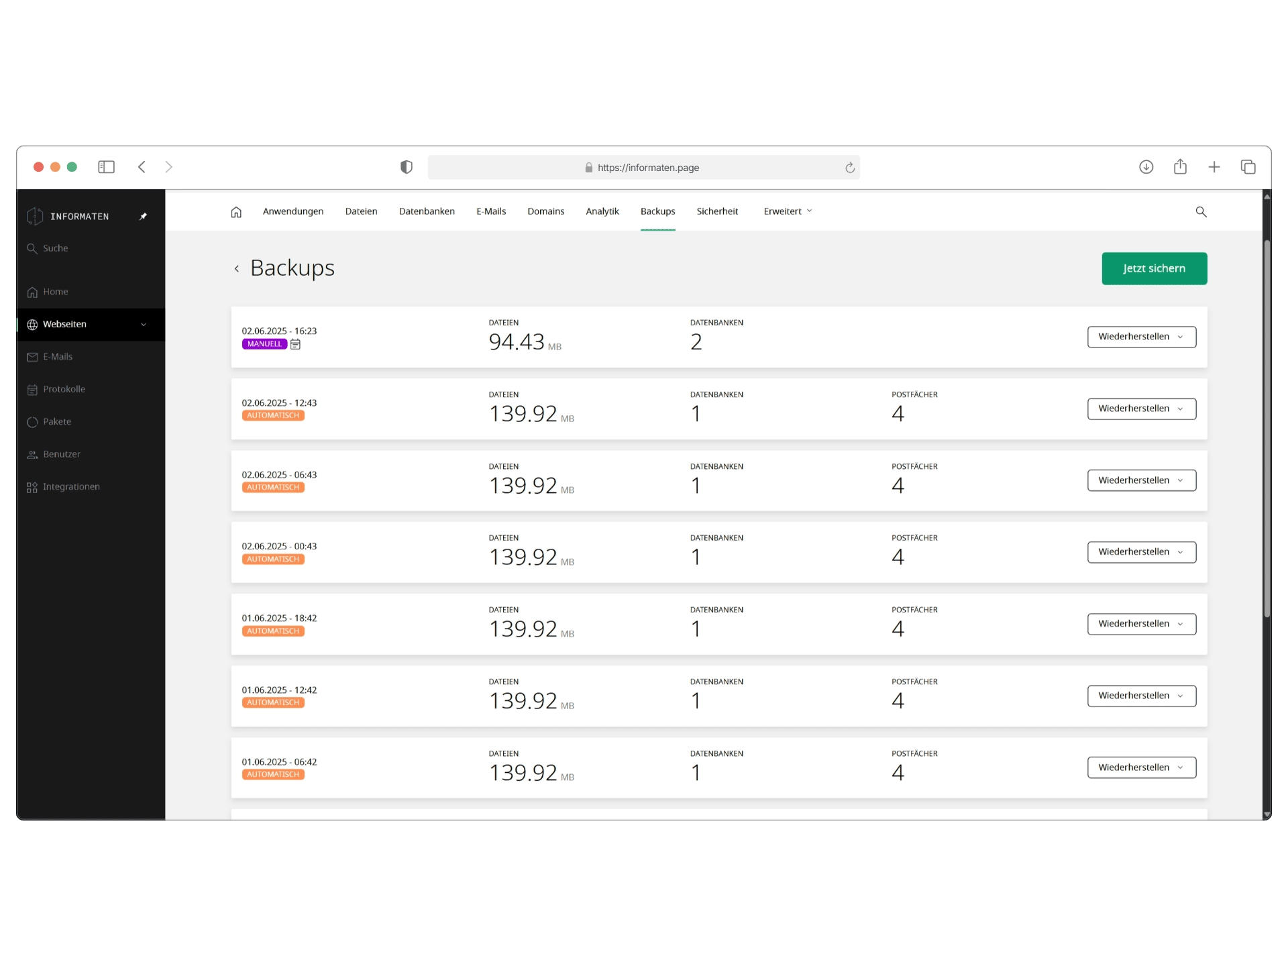Viewport: 1288px width, 966px height.
Task: Open the note icon beside MANUELL badge
Action: [295, 344]
